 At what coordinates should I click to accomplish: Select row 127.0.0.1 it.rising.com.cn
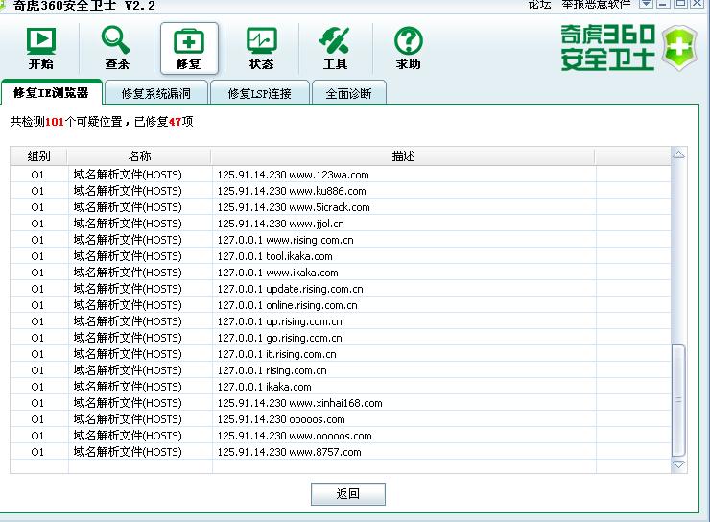(x=341, y=354)
